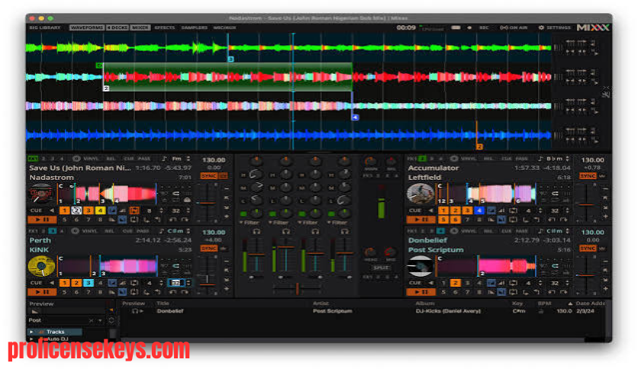Trigger cyan hotcue 3 on Perth deck
This screenshot has width=638, height=369.
88,283
